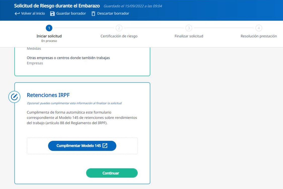This screenshot has width=283, height=189.
Task: Click the Volver al inicio link text
Action: tap(33, 13)
